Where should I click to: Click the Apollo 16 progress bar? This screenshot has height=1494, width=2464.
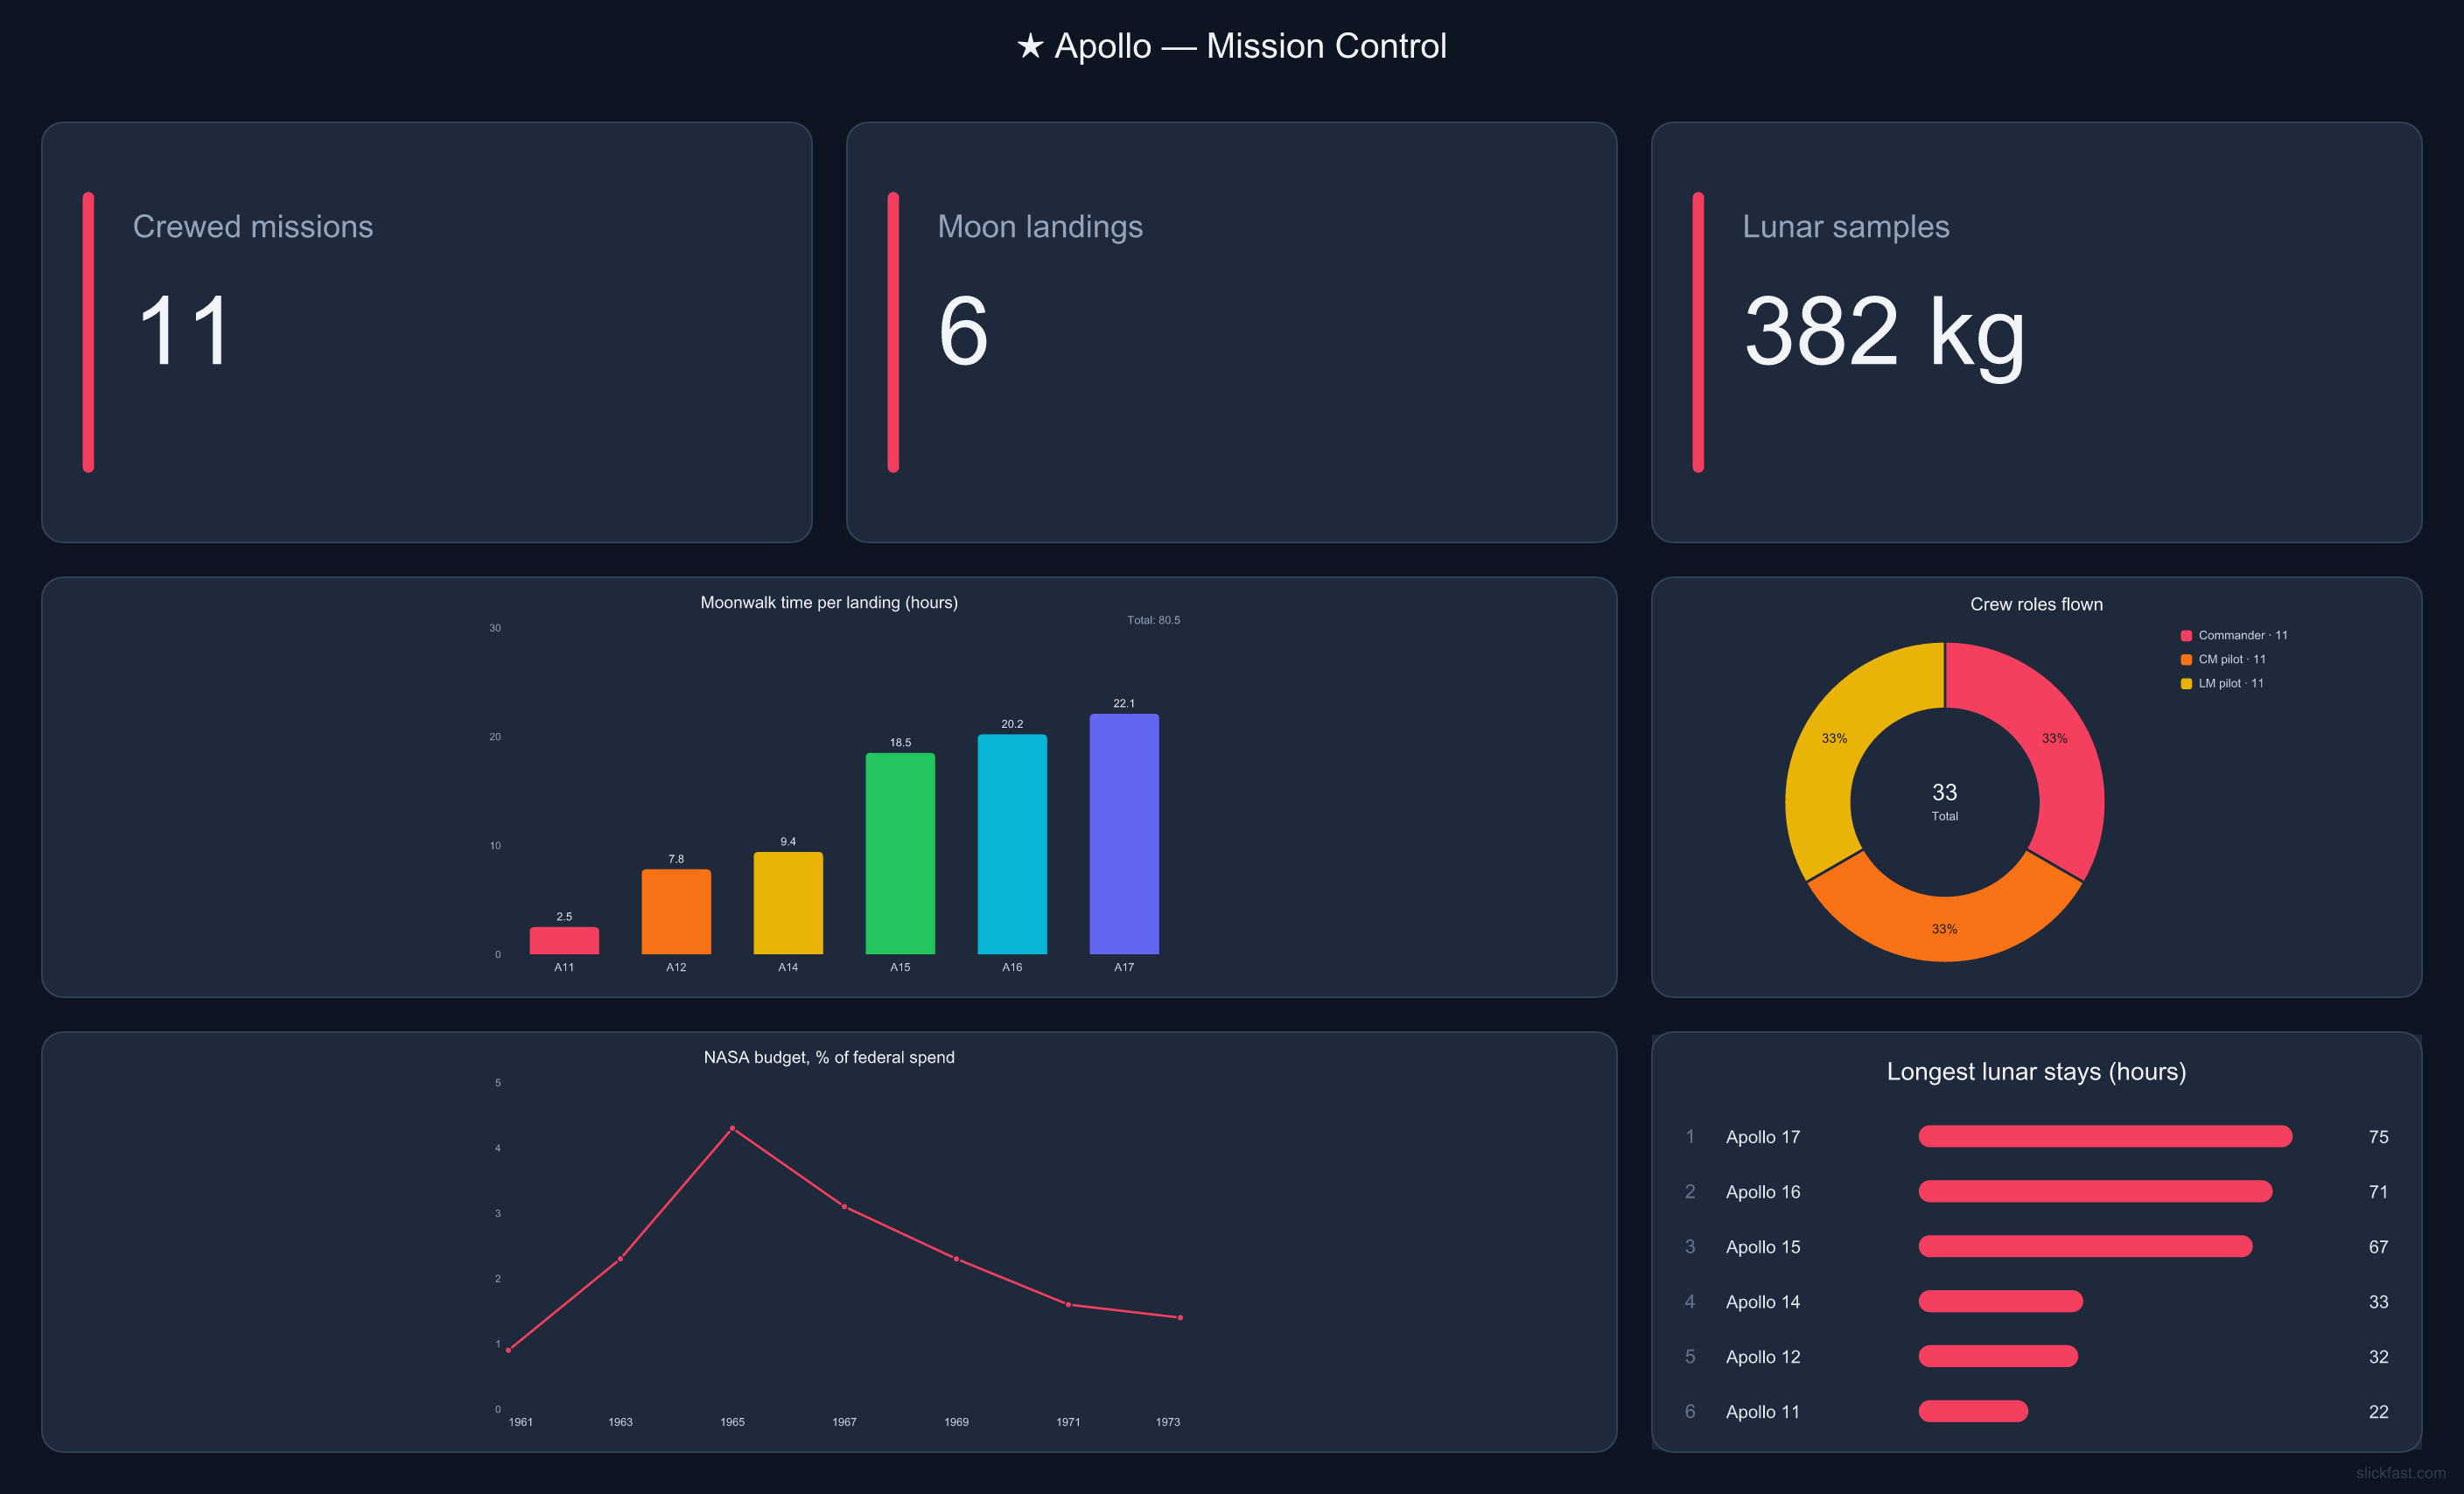pyautogui.click(x=2095, y=1191)
